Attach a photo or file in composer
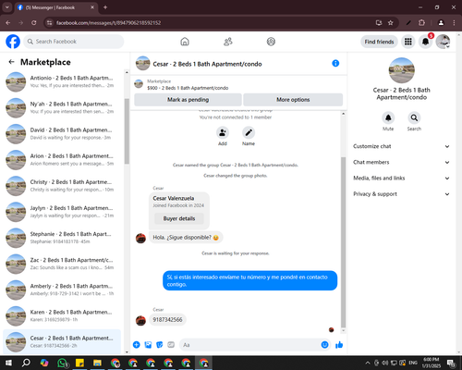The height and width of the screenshot is (370, 462). click(x=148, y=345)
